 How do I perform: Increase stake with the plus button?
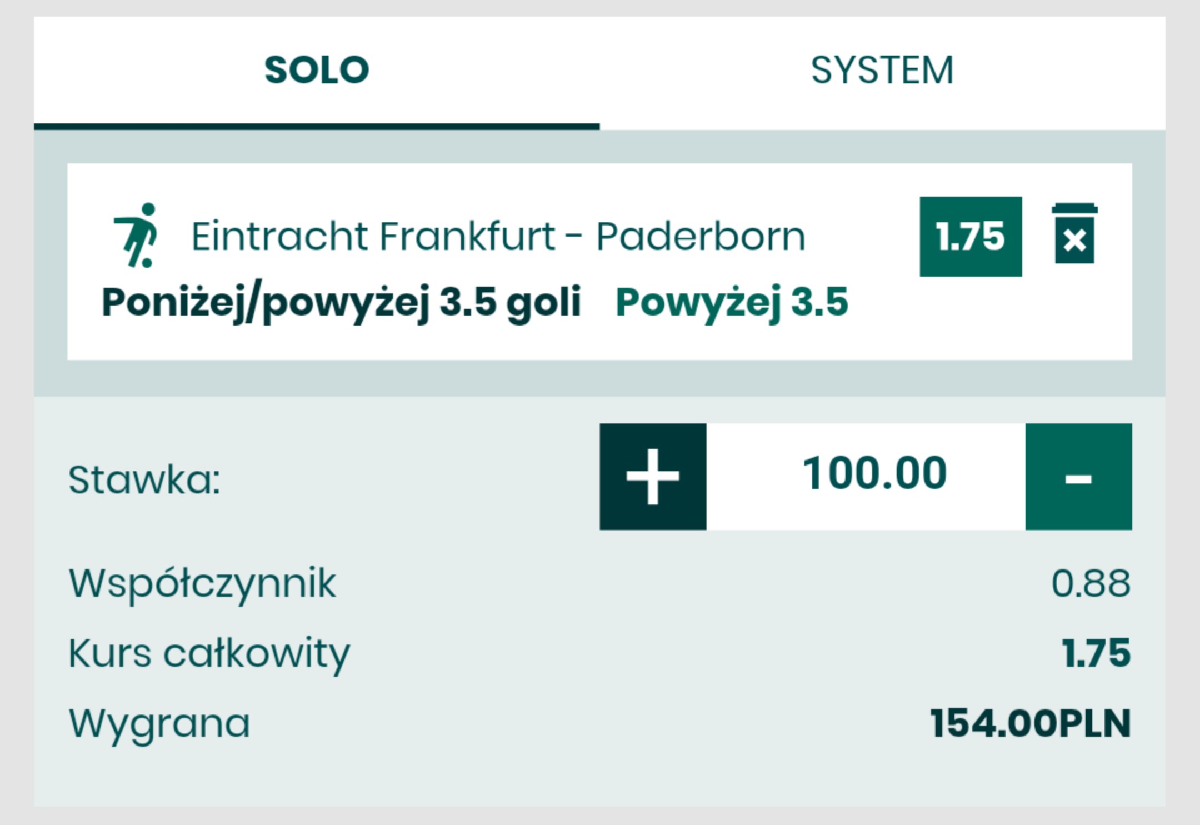[x=653, y=477]
